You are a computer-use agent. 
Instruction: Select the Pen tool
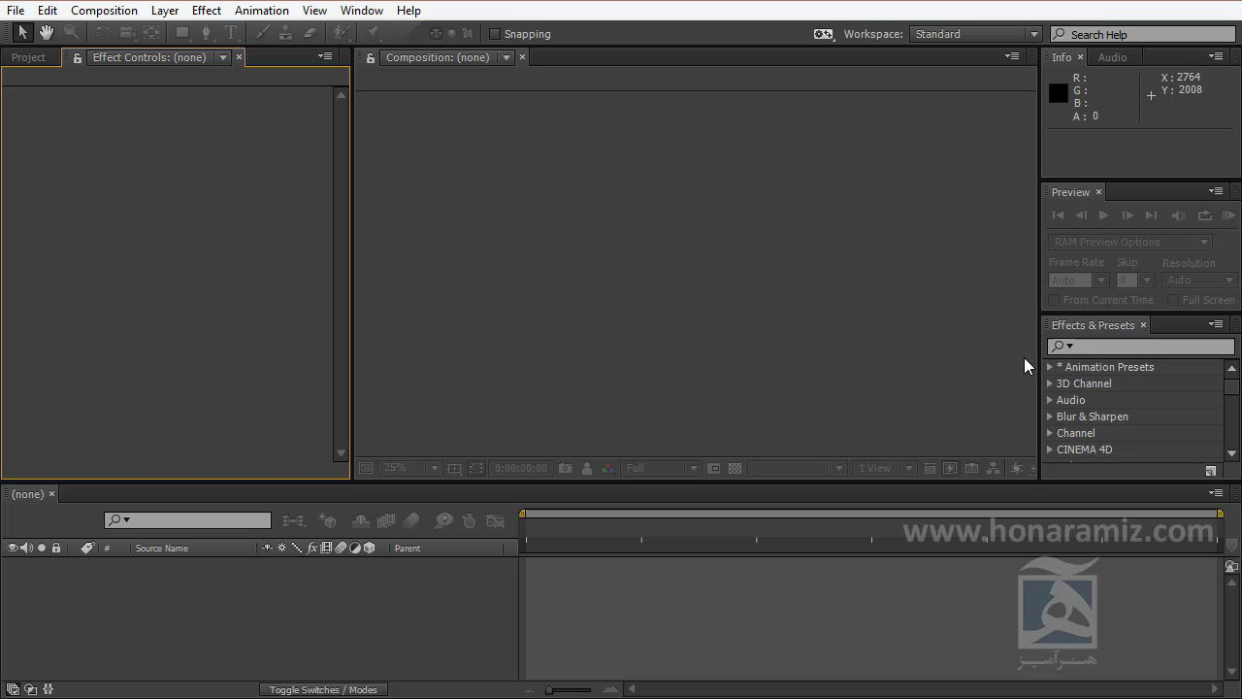(x=206, y=33)
